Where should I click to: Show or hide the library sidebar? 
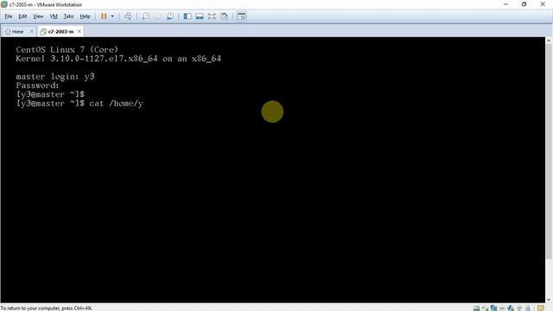(188, 16)
